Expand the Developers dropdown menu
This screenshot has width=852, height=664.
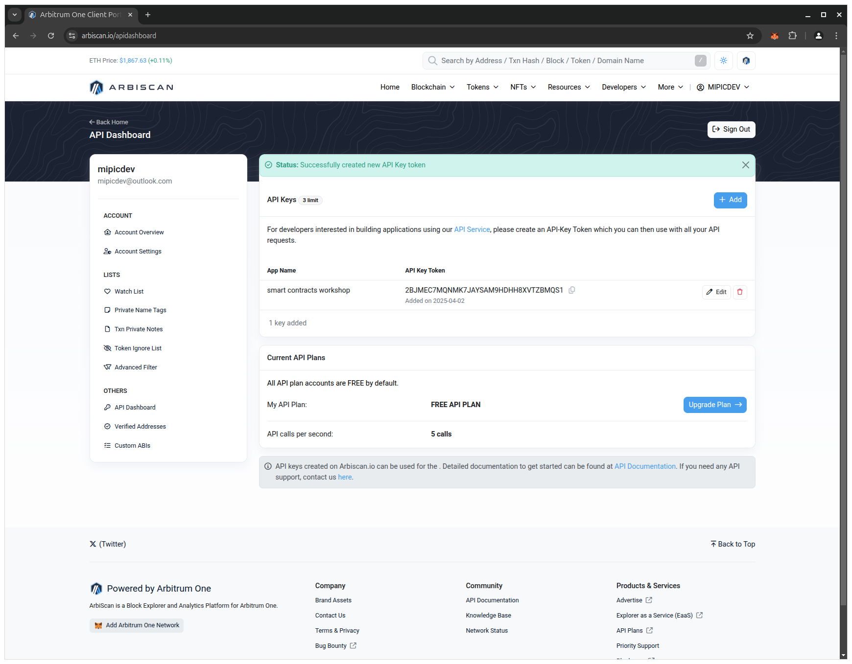623,87
